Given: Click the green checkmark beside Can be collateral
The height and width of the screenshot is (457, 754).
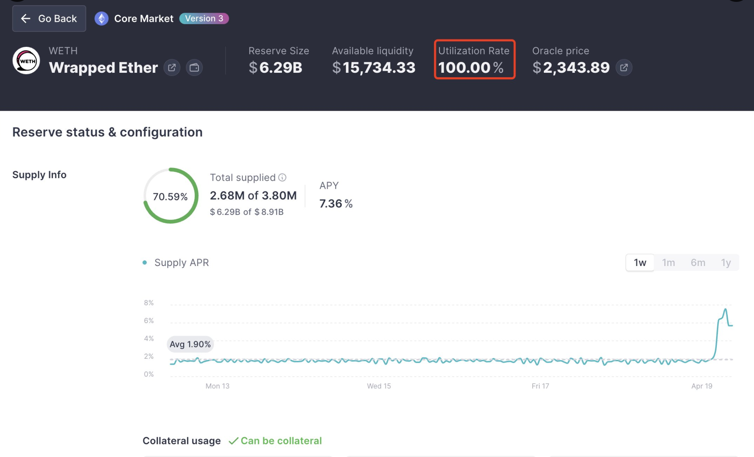Looking at the screenshot, I should pos(234,441).
